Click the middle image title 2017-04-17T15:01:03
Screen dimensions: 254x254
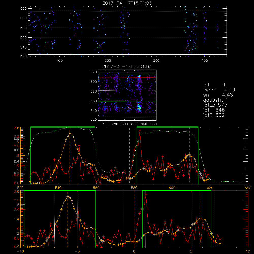[x=127, y=67]
